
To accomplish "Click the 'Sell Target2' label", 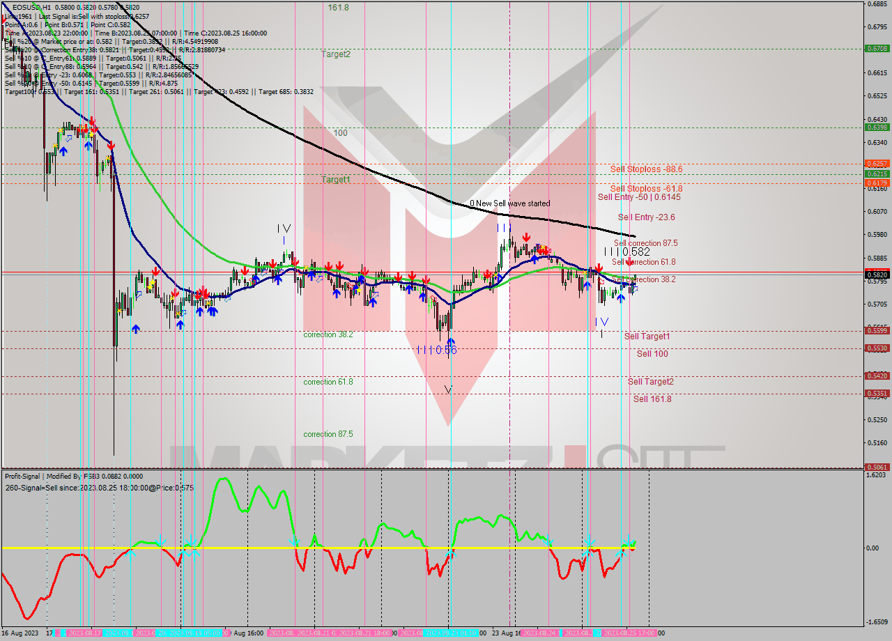I will point(651,381).
